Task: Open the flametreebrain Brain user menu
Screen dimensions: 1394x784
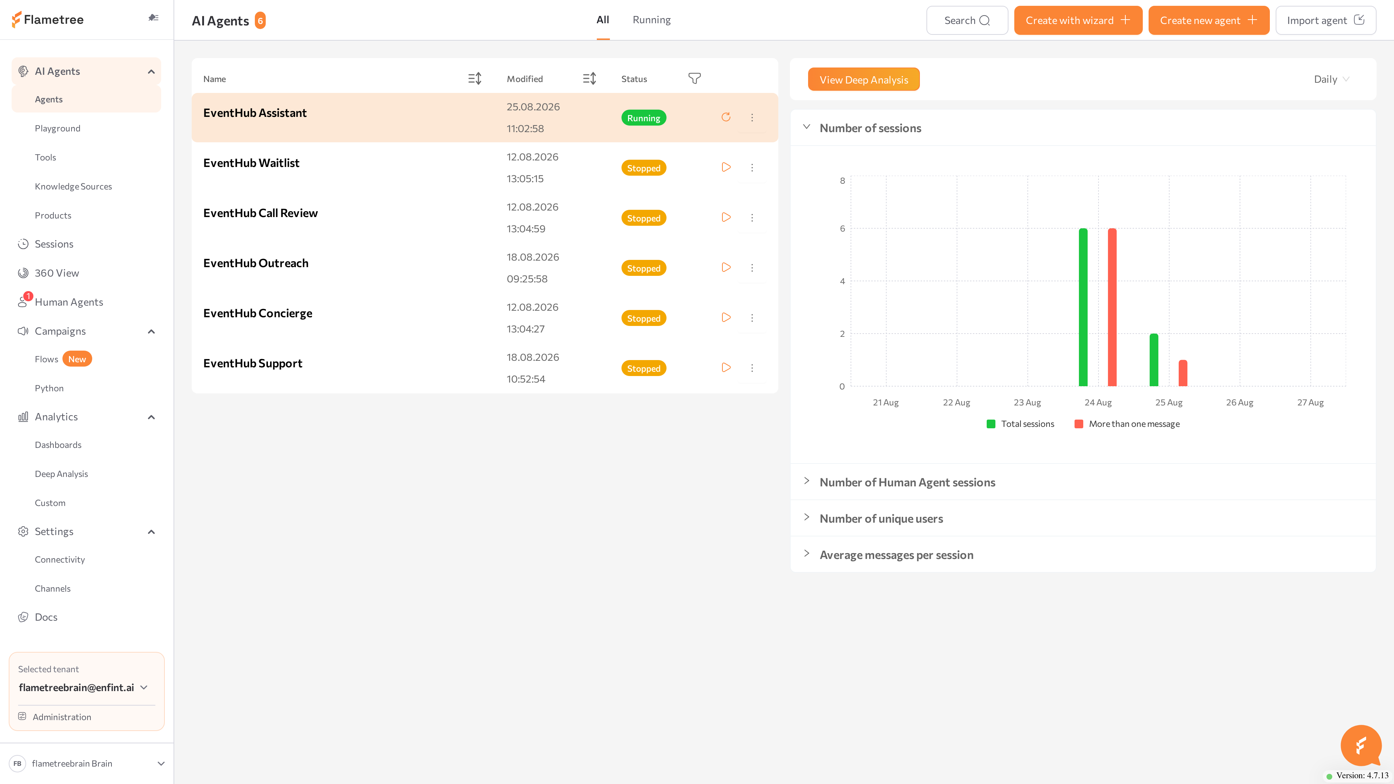Action: tap(87, 763)
